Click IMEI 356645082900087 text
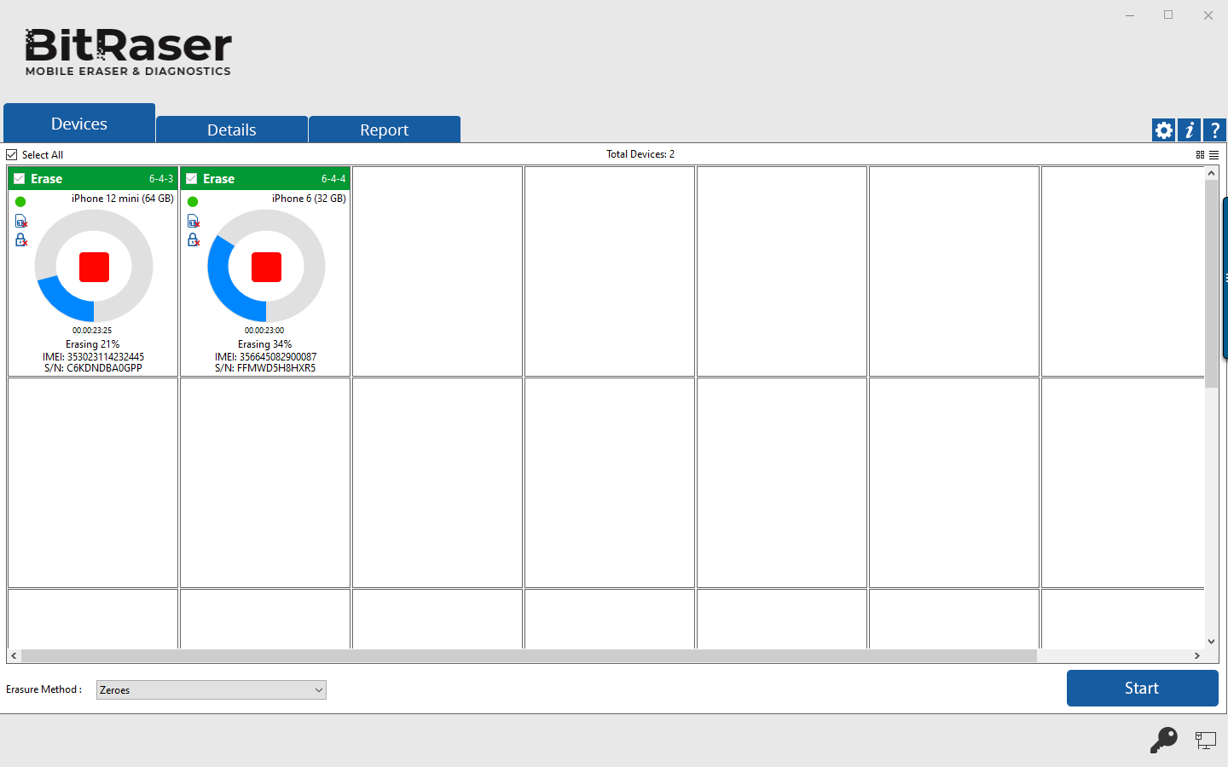Screen dimensions: 1228x767 point(266,357)
